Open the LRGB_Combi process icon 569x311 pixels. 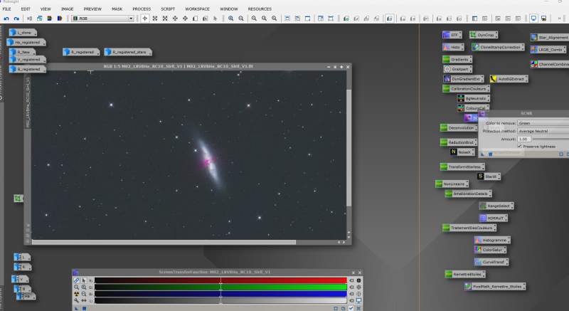[x=548, y=50]
